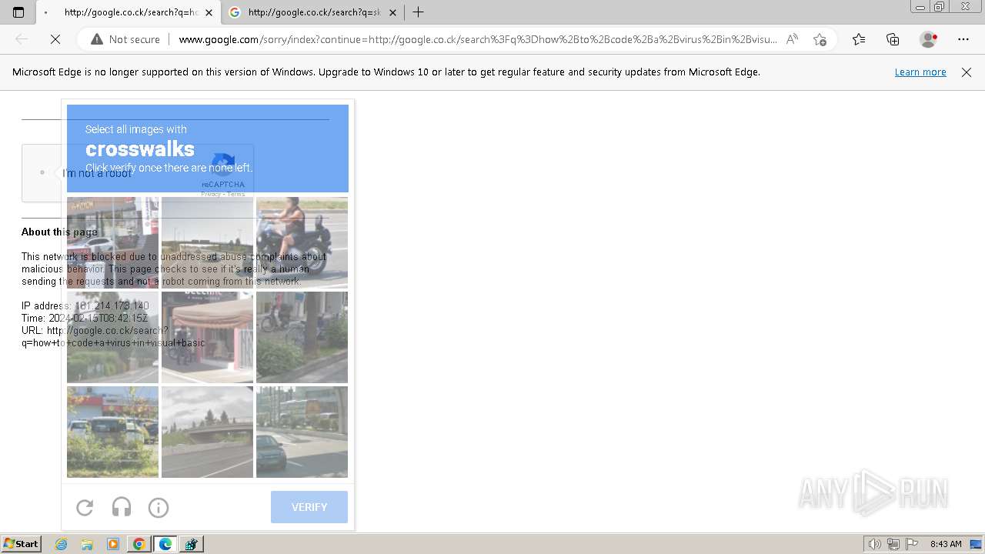Select the overpass bridge image tile
The height and width of the screenshot is (554, 985).
point(207,432)
